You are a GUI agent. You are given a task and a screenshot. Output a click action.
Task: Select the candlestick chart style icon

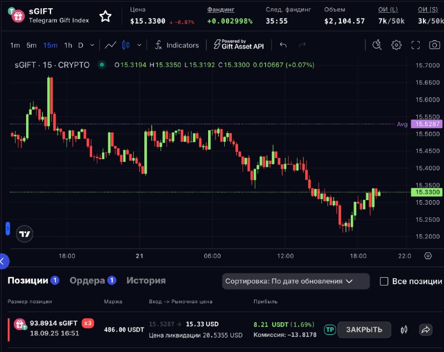click(x=125, y=45)
